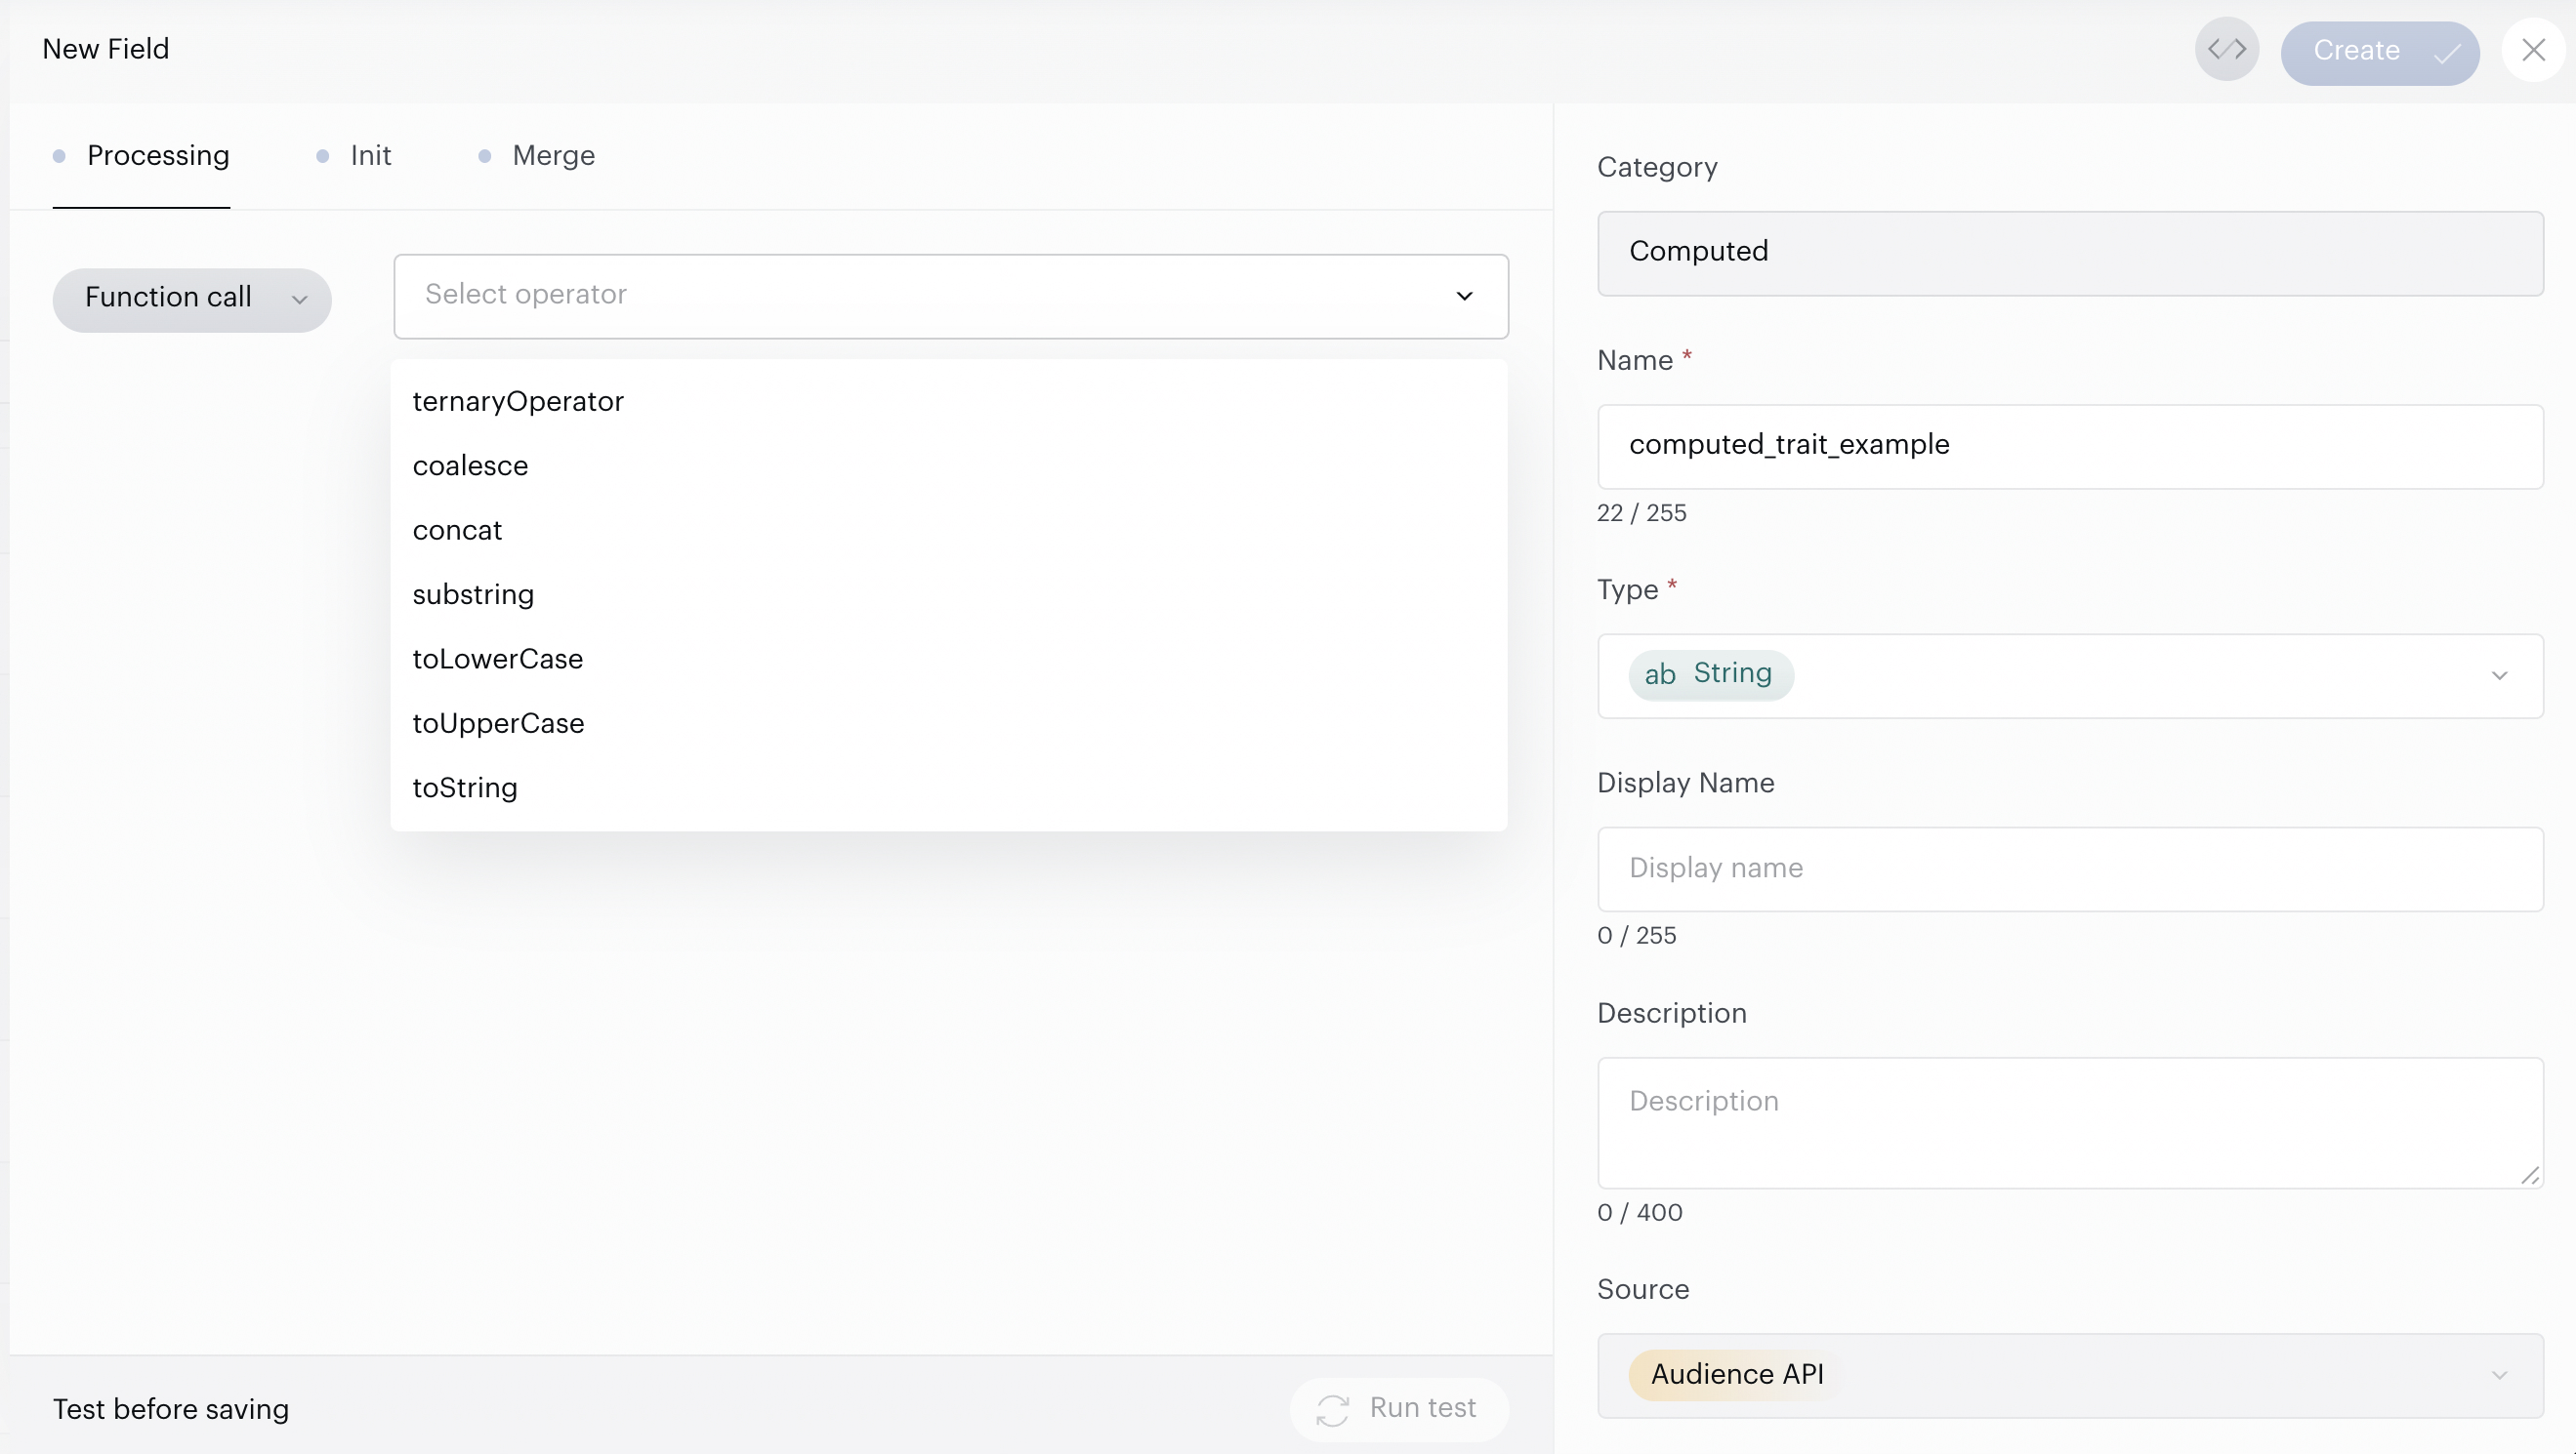2576x1454 pixels.
Task: Select toString operator option
Action: coord(948,788)
